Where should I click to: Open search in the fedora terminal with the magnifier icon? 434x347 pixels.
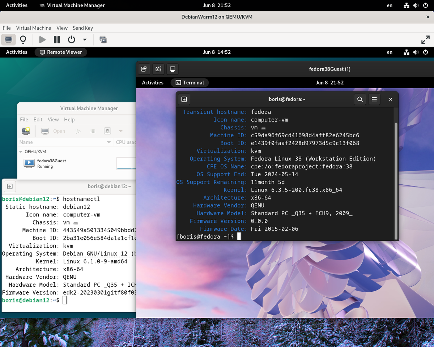click(360, 99)
